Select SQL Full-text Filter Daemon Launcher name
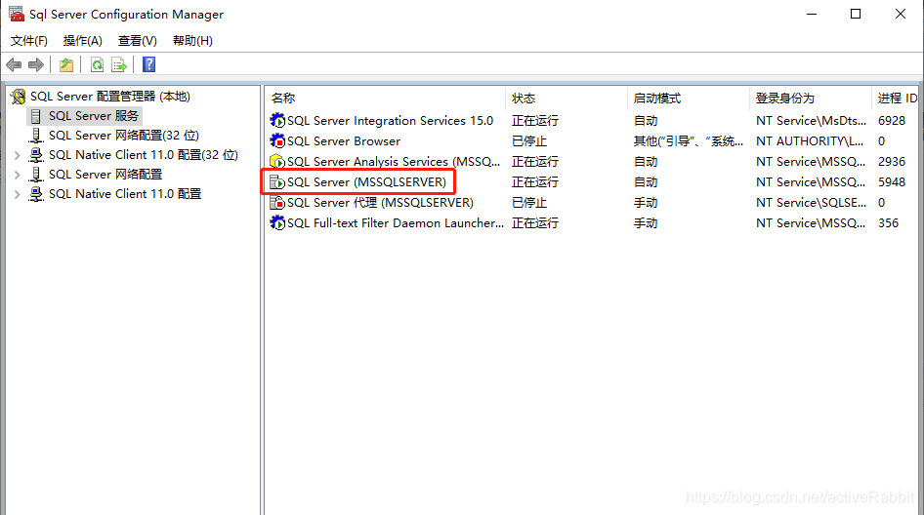The height and width of the screenshot is (515, 924). point(396,223)
